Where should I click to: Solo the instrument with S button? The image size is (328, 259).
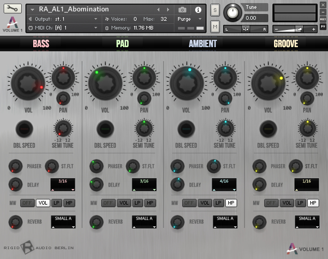click(x=215, y=10)
